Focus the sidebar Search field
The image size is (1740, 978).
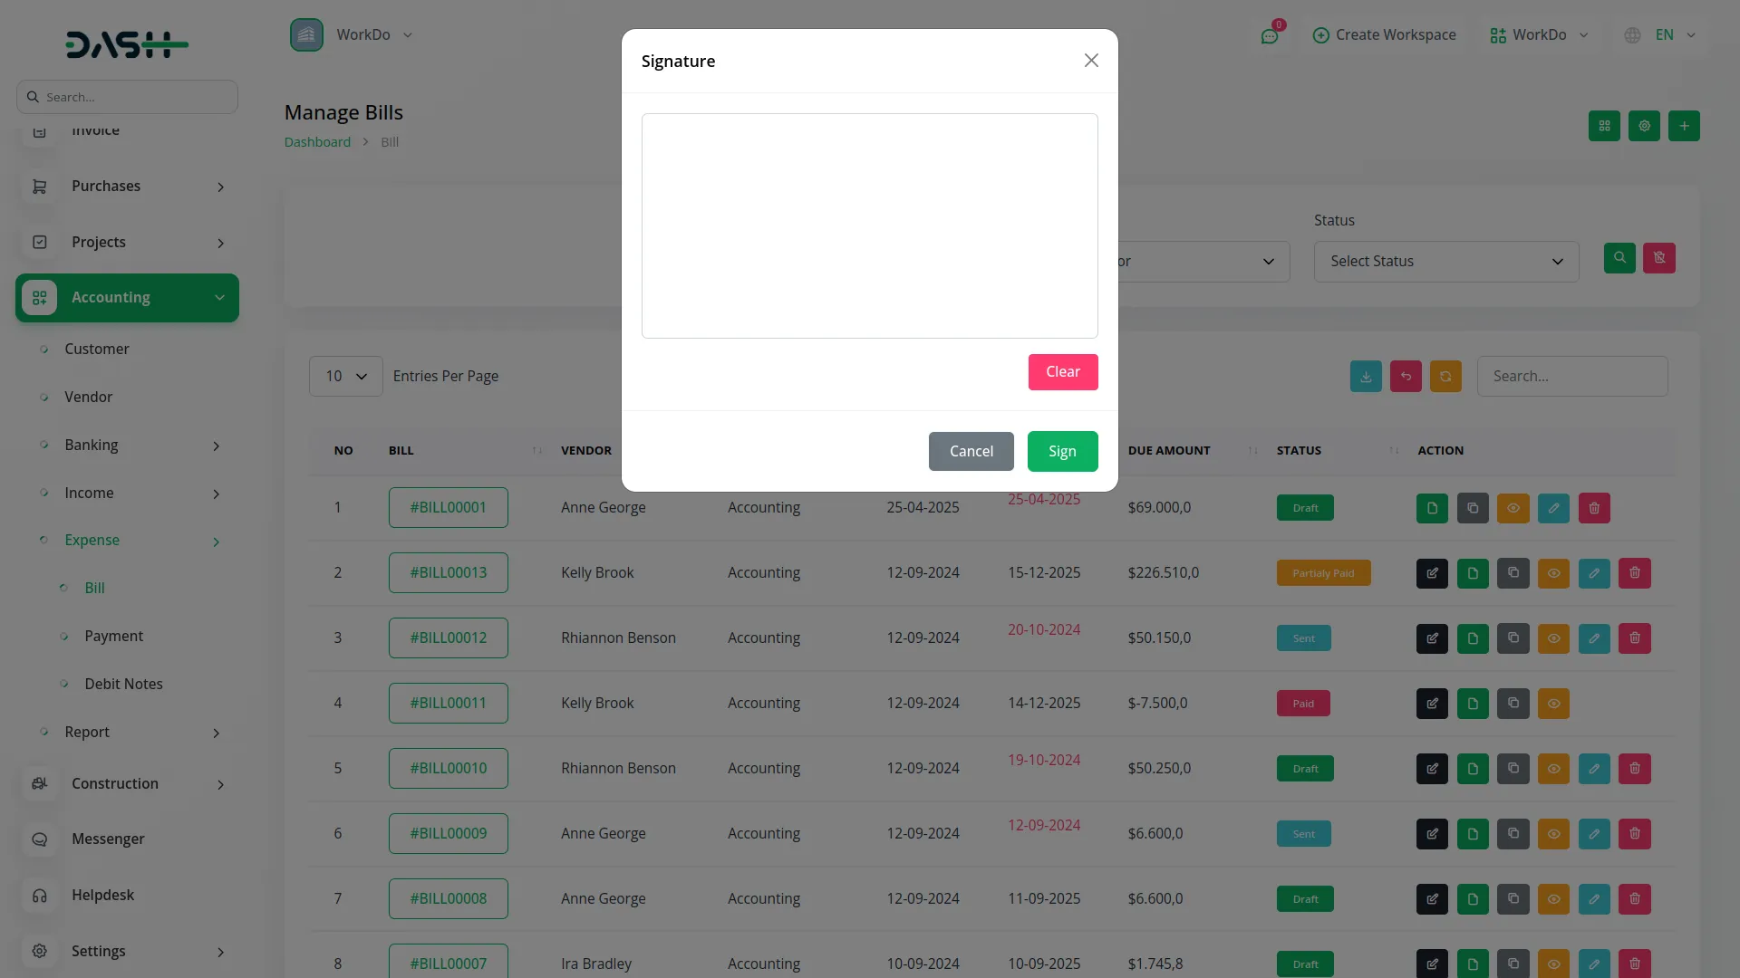(127, 97)
